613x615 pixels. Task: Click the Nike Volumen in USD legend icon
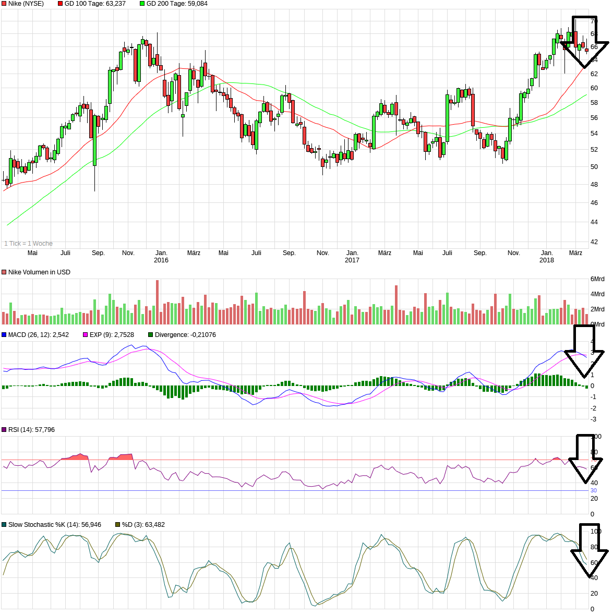4,272
